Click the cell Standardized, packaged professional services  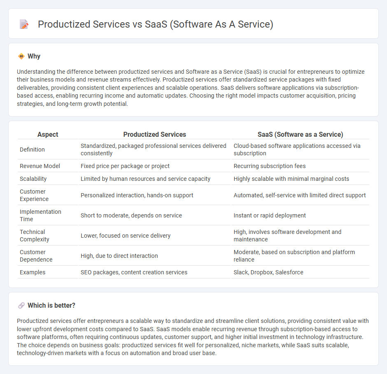tap(153, 150)
